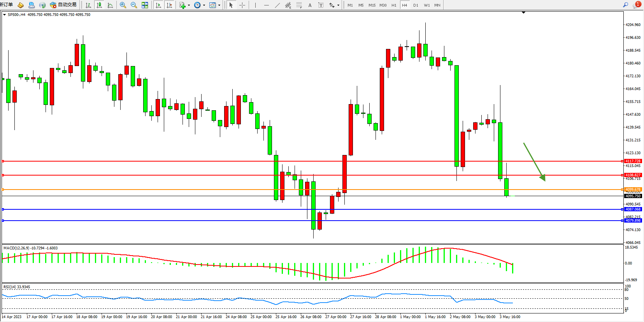Pick the Fibonacci retracement tool
The height and width of the screenshot is (322, 644).
click(299, 5)
